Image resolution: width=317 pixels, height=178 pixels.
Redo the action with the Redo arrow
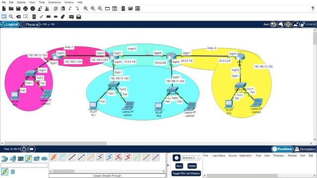click(77, 9)
